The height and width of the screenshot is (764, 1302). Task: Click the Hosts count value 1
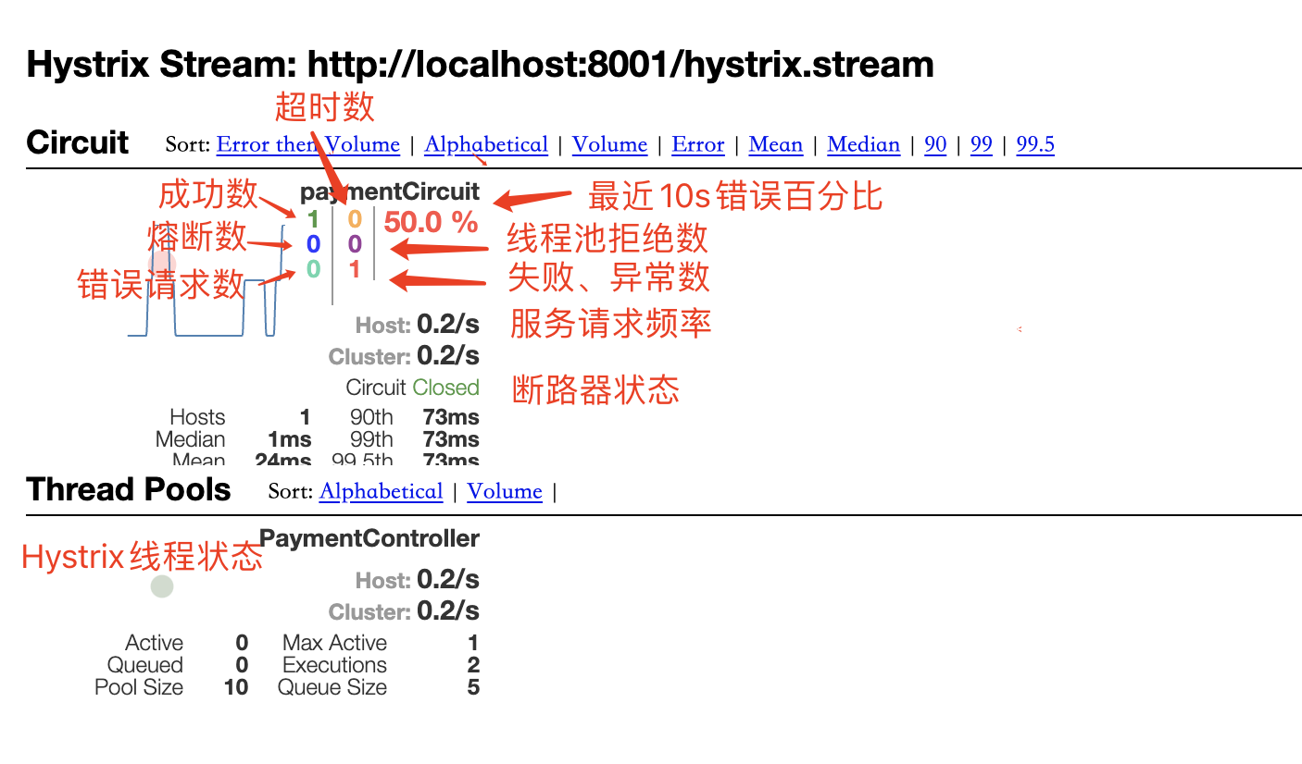306,417
